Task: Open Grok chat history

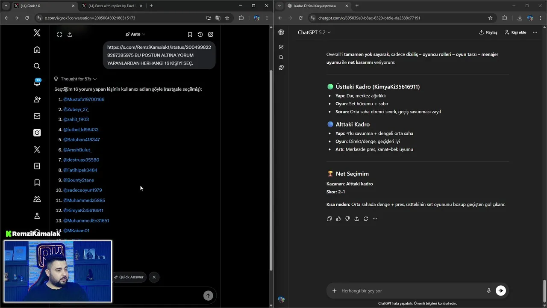Action: [200, 34]
